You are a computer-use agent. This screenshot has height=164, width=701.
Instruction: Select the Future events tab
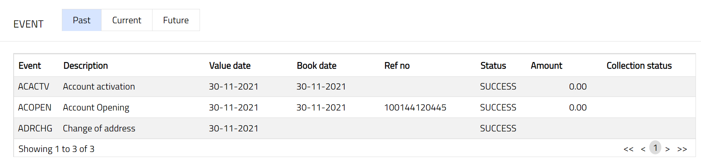pyautogui.click(x=176, y=20)
